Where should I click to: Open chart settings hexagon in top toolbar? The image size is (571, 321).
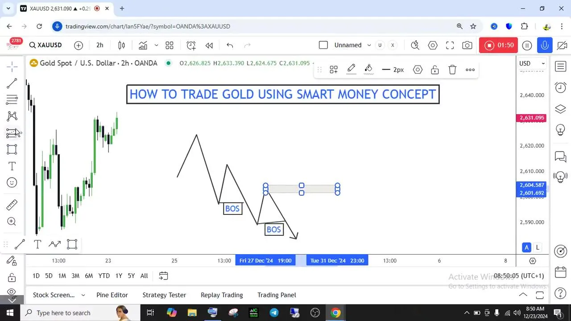(433, 45)
